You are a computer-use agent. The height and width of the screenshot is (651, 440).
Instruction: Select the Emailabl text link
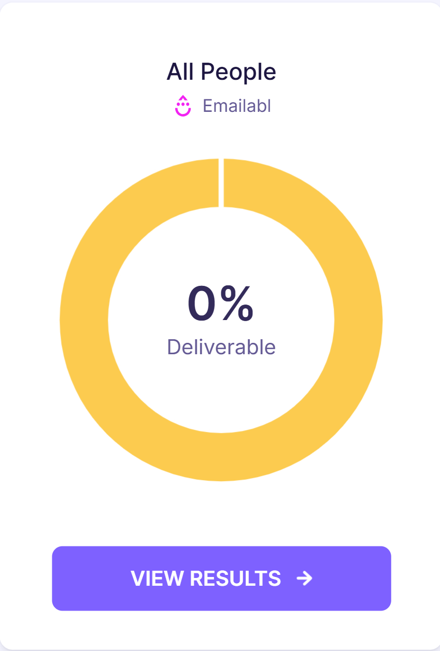click(x=237, y=106)
